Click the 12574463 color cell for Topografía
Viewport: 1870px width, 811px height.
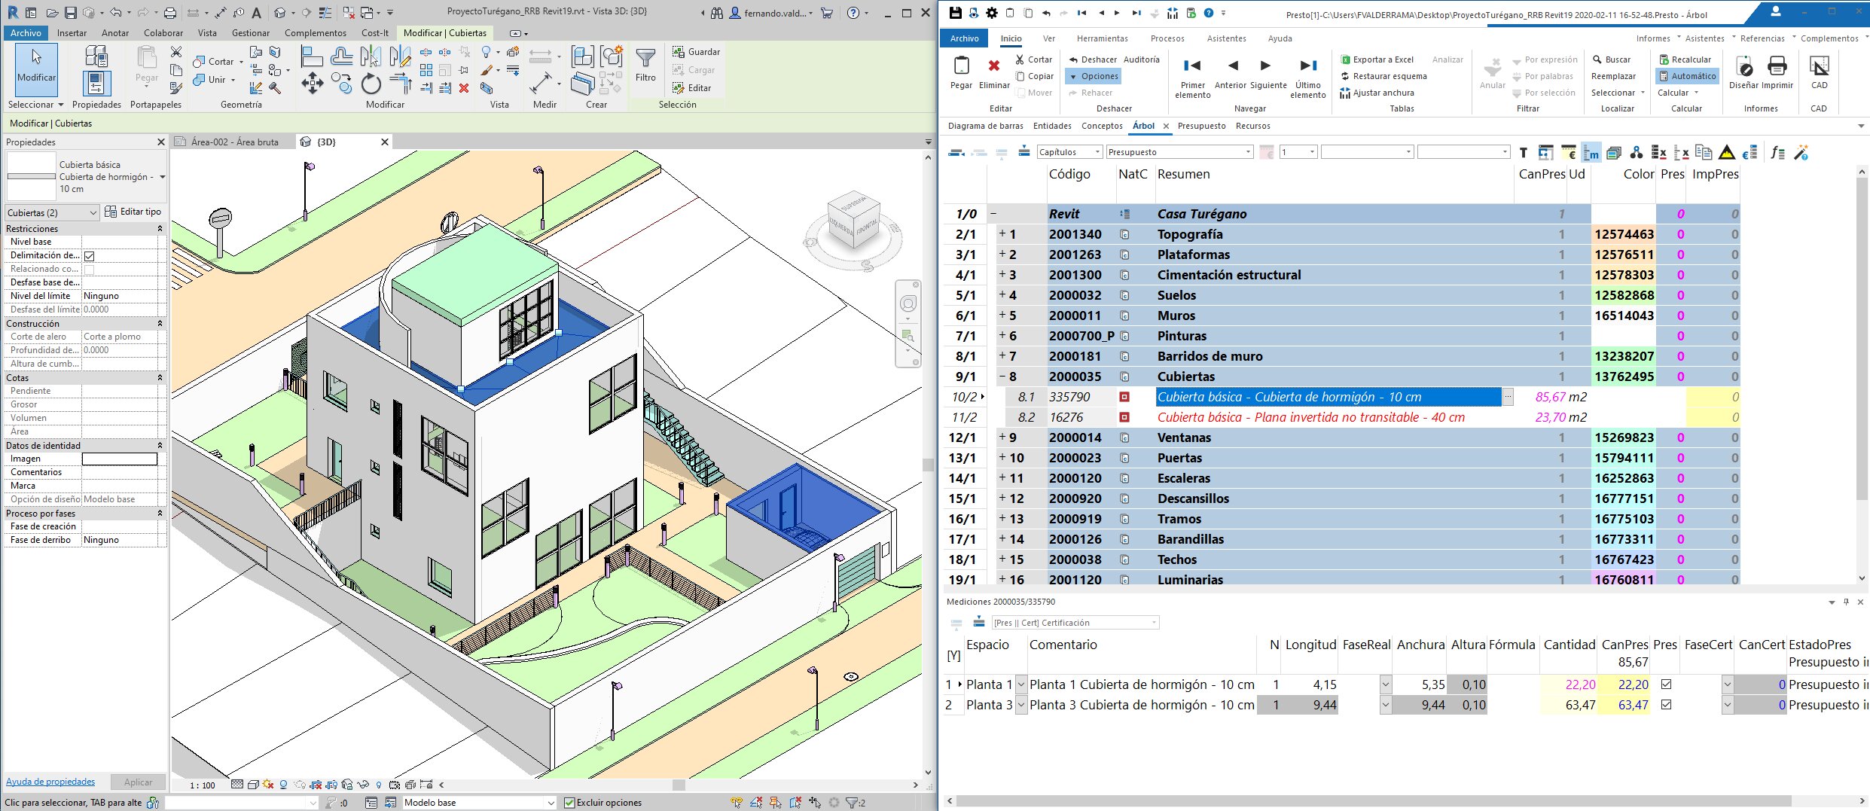point(1623,234)
